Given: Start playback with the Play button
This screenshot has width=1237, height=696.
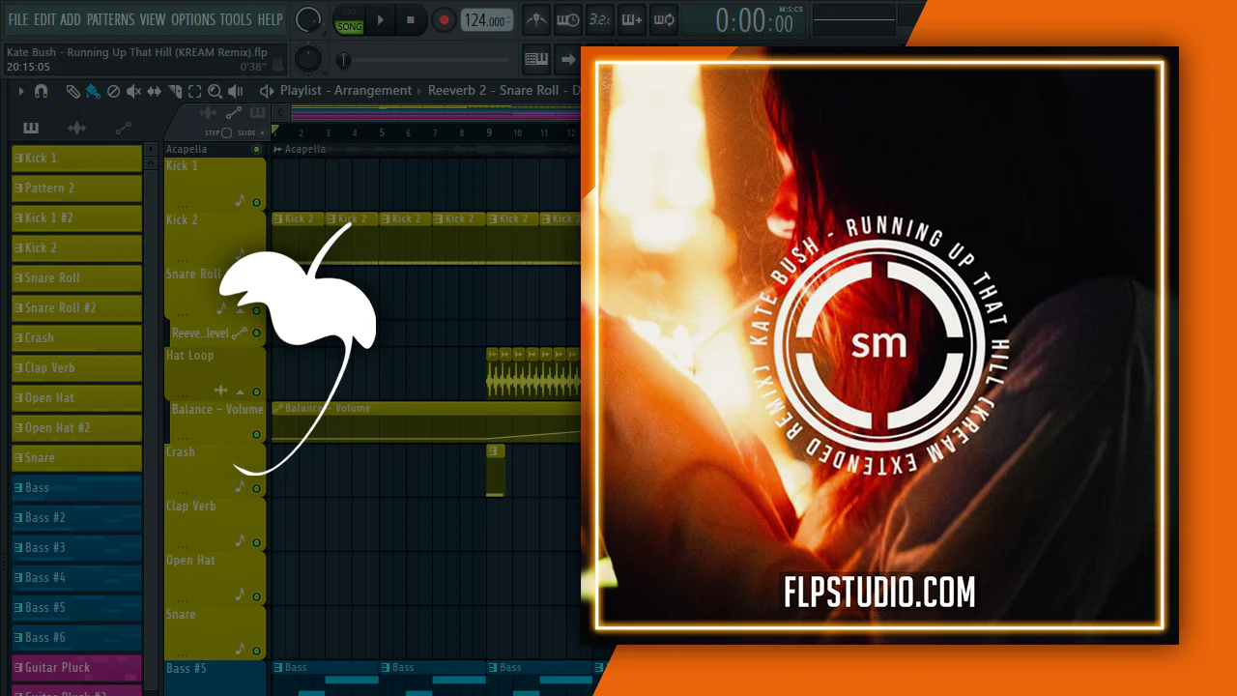Looking at the screenshot, I should [x=380, y=19].
